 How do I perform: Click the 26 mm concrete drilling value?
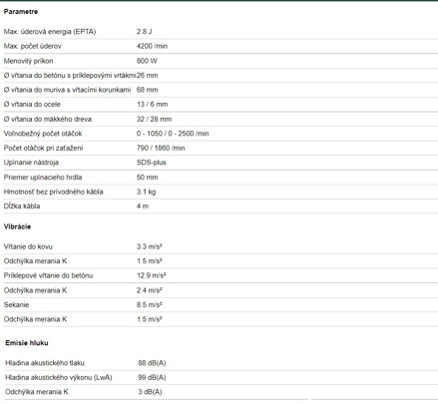pyautogui.click(x=148, y=76)
